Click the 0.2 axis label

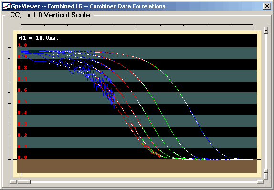(22, 135)
